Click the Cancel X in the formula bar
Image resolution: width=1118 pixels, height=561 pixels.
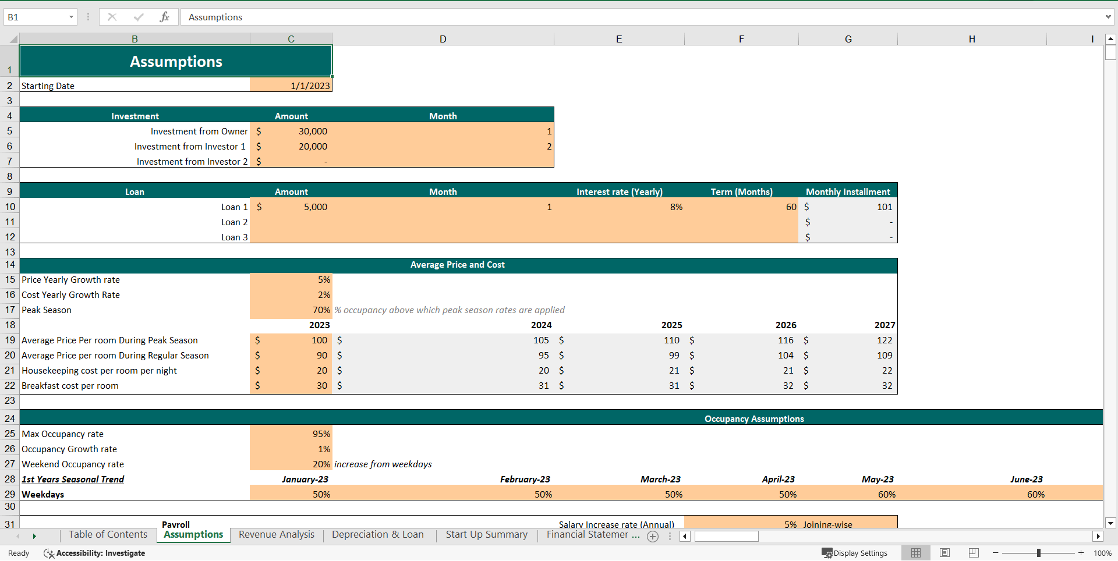[x=112, y=17]
